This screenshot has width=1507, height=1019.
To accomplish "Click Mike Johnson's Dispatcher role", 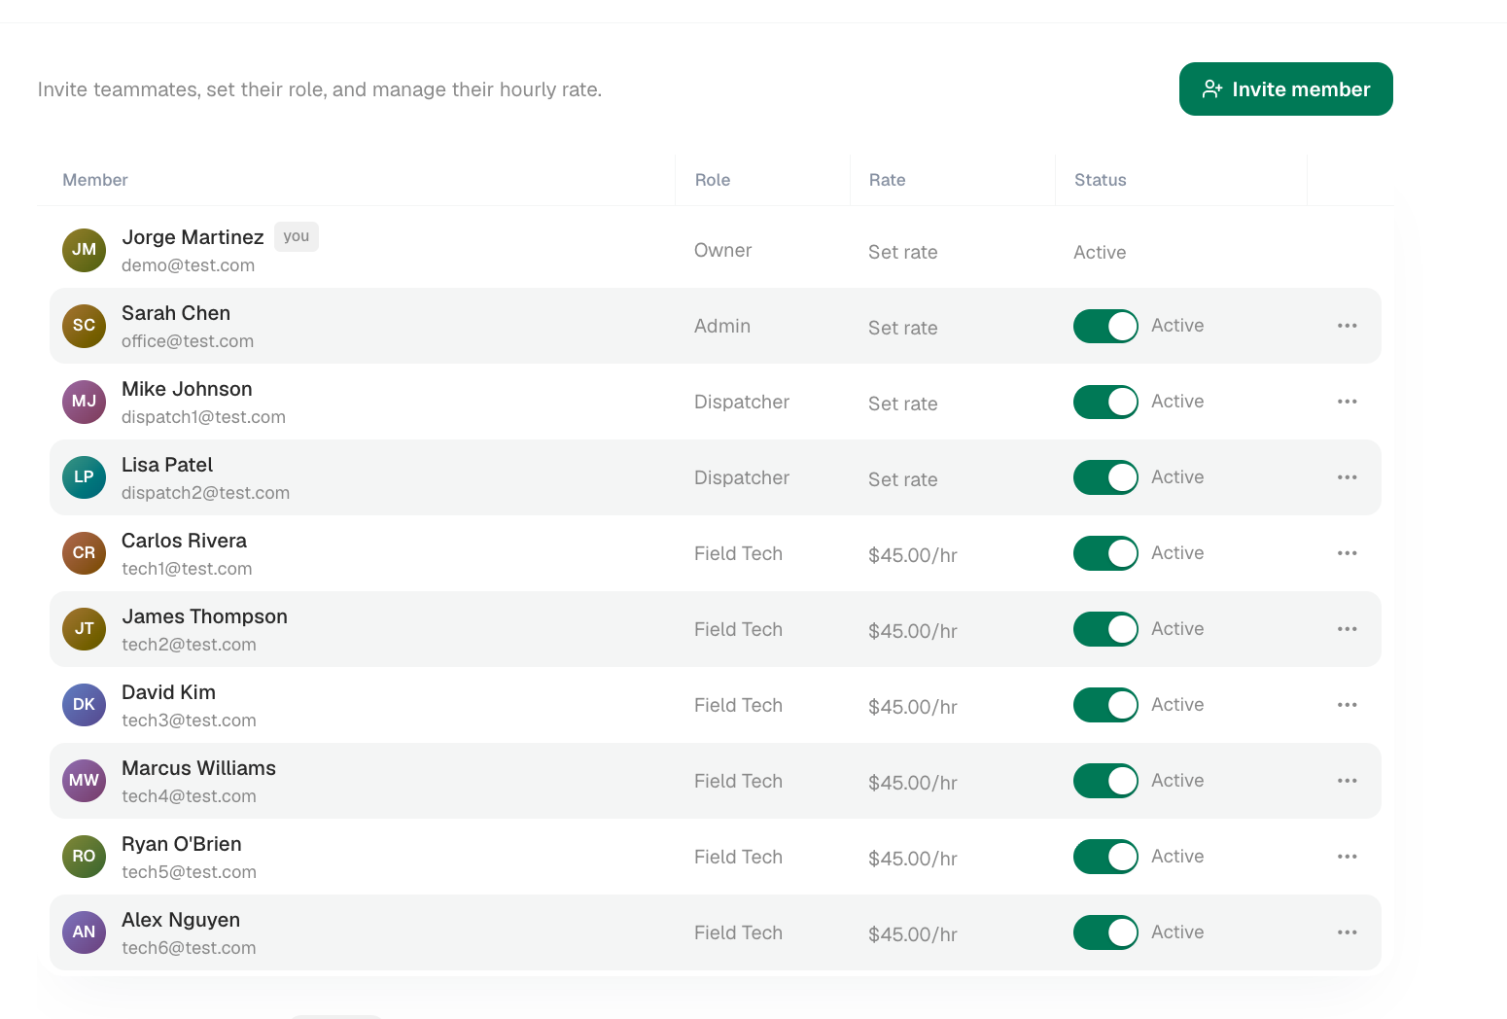I will (742, 402).
